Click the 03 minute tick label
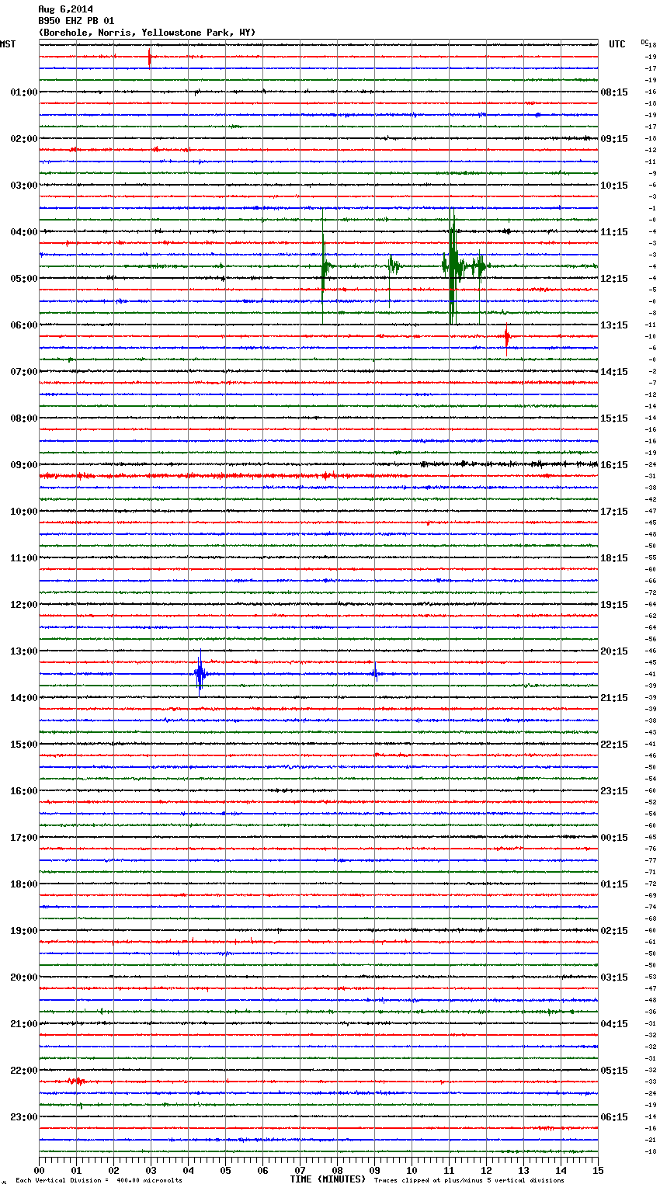Image resolution: width=660 pixels, height=1191 pixels. [151, 1171]
